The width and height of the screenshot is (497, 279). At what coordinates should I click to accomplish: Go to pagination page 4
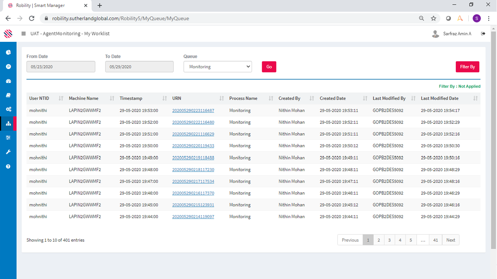click(400, 240)
